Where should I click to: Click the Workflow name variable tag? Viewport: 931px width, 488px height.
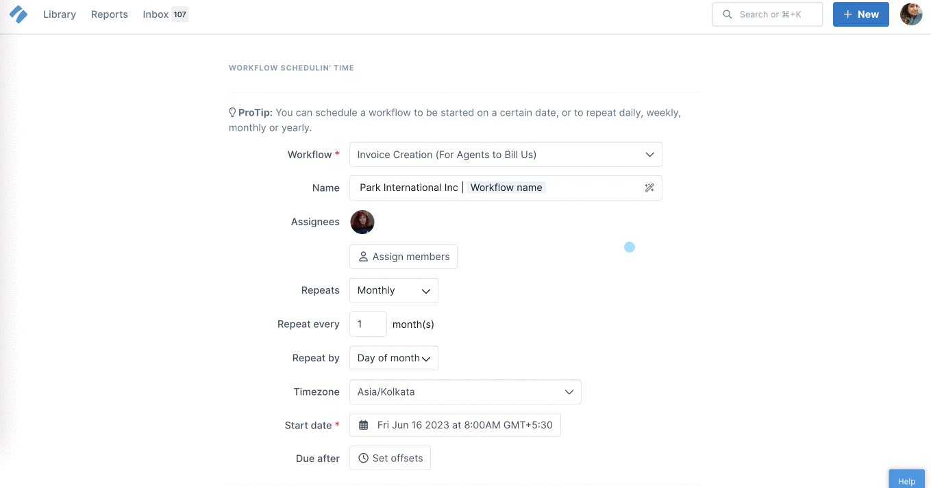pyautogui.click(x=506, y=188)
